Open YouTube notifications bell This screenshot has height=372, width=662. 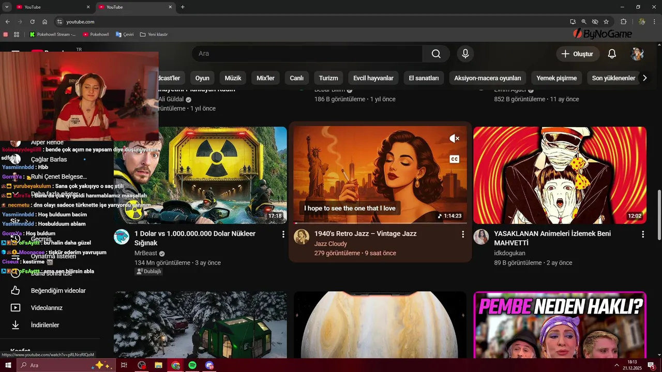click(612, 54)
